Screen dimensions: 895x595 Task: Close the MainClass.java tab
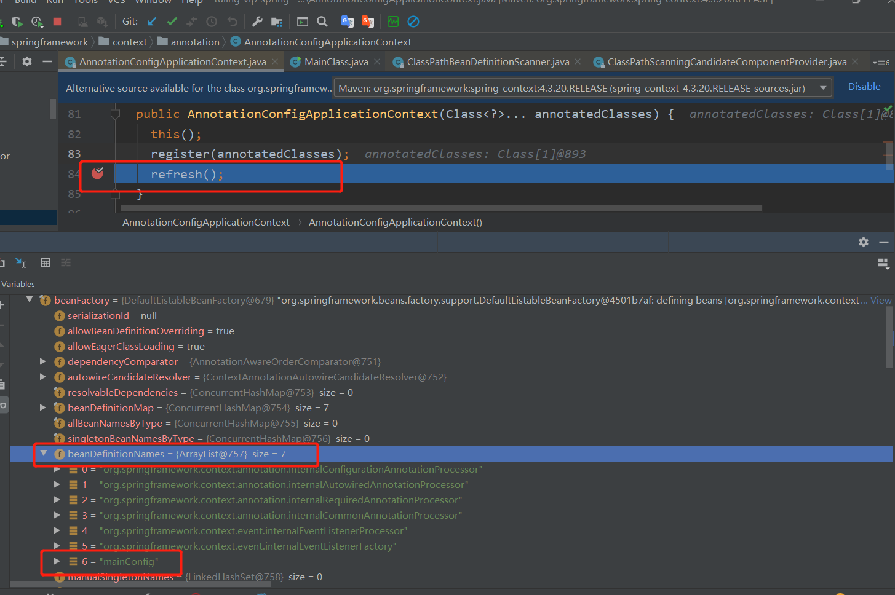[377, 61]
